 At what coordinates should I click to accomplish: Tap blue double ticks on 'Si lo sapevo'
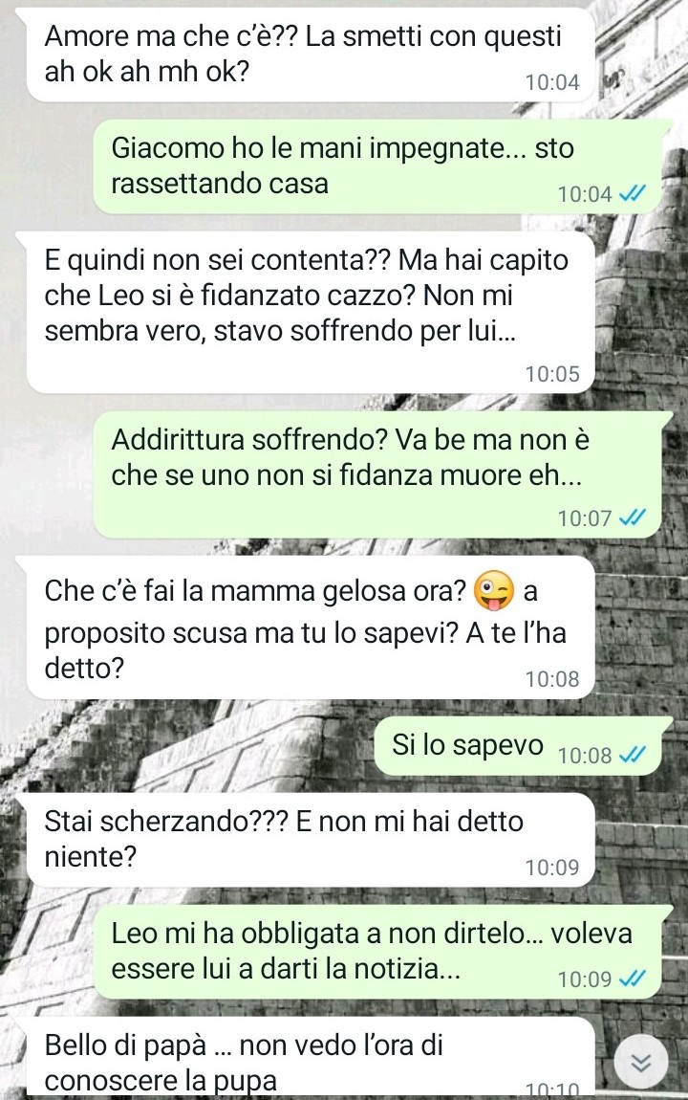coord(632,754)
